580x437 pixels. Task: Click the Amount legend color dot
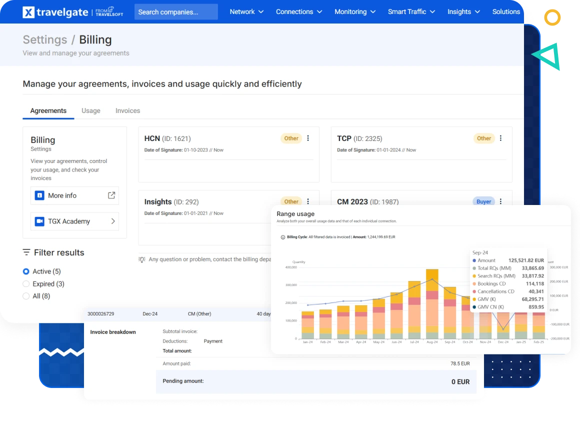coord(474,260)
